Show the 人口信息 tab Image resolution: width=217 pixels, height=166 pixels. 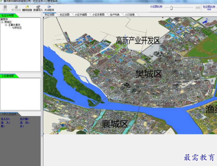(x=130, y=15)
